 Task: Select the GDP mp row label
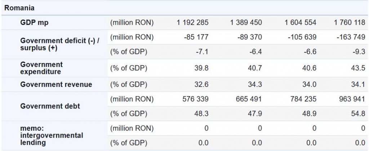coord(34,23)
